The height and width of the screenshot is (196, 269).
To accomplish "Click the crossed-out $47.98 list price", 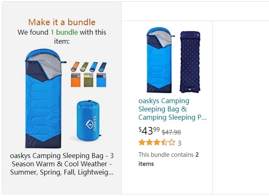I will click(x=171, y=132).
